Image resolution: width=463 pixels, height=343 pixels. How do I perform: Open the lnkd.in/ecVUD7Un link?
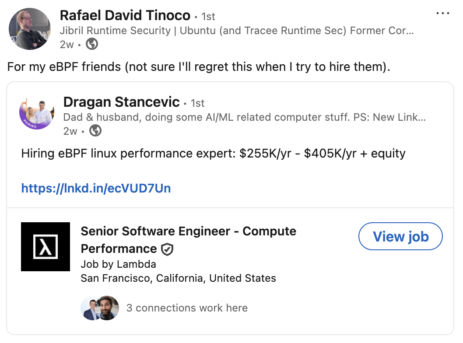coord(96,188)
